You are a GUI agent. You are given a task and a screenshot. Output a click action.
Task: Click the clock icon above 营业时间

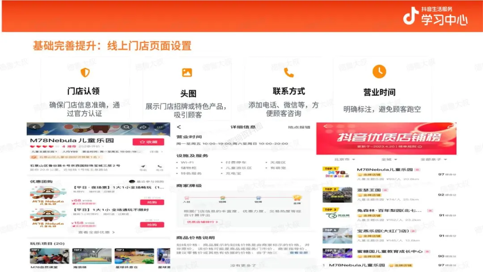379,72
